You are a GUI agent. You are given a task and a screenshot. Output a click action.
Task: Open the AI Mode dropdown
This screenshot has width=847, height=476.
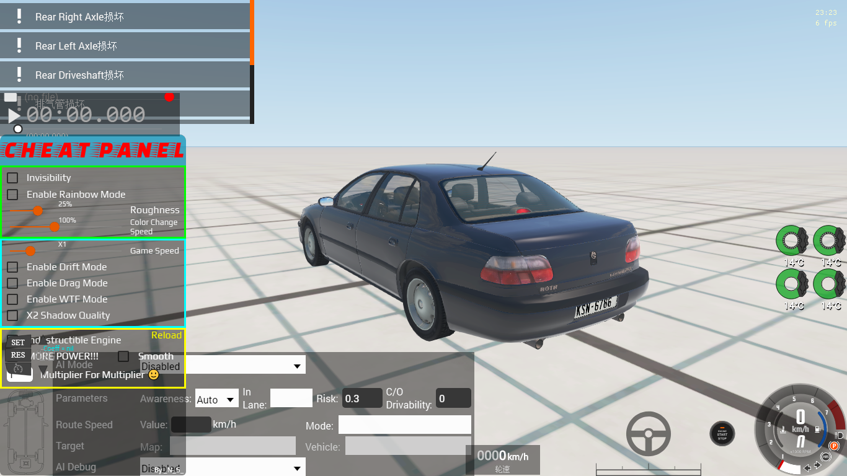coord(223,365)
